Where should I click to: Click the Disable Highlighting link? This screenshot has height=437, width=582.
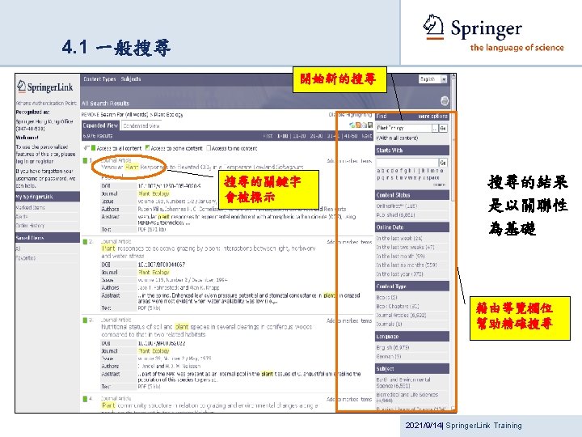tap(350, 114)
